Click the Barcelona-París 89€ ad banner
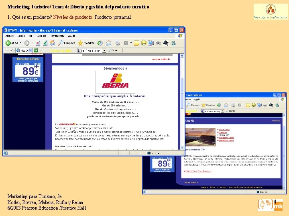 28,69
